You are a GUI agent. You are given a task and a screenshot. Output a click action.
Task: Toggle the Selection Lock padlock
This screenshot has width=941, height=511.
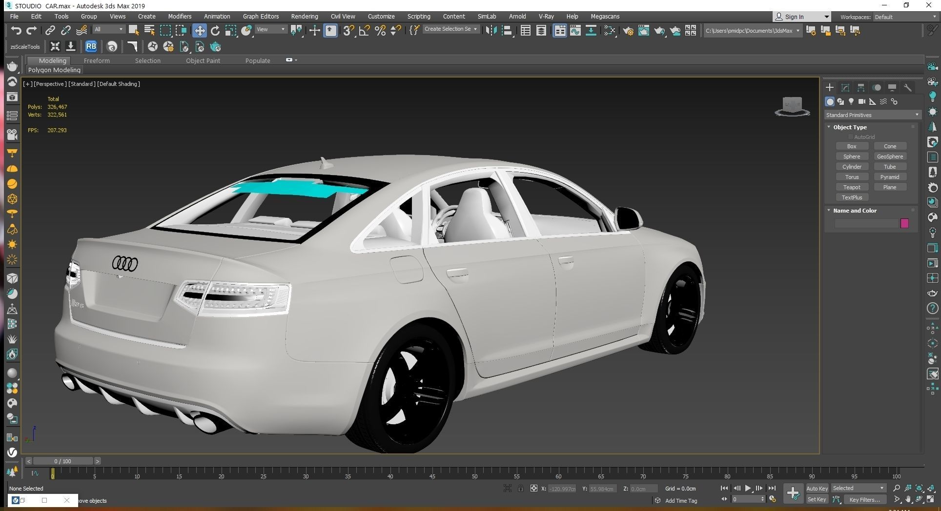[521, 488]
